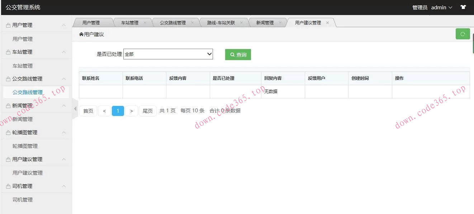Click the lock icon beside 用户管理 section
The image size is (474, 214).
[x=9, y=25]
